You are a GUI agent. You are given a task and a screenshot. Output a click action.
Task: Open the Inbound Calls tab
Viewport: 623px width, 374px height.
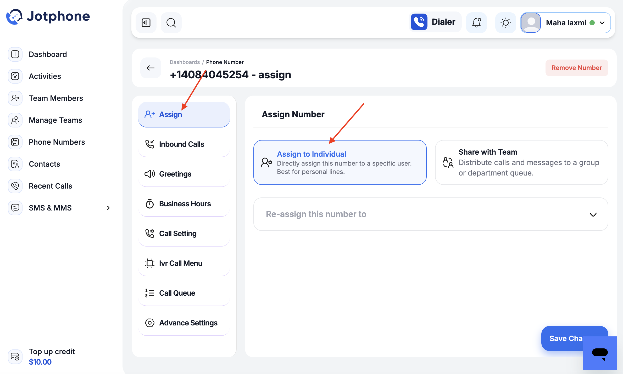click(x=184, y=144)
